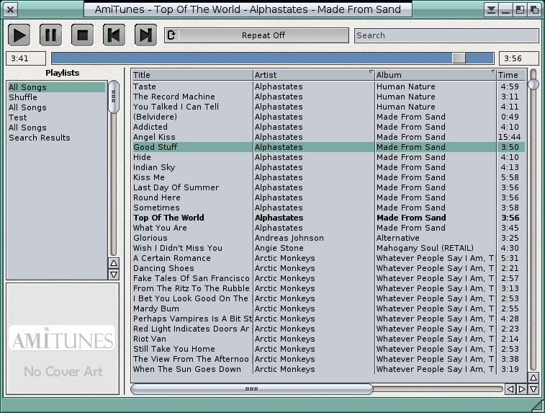Click the playlist scrollbar down arrow
This screenshot has width=545, height=413.
coord(114,275)
